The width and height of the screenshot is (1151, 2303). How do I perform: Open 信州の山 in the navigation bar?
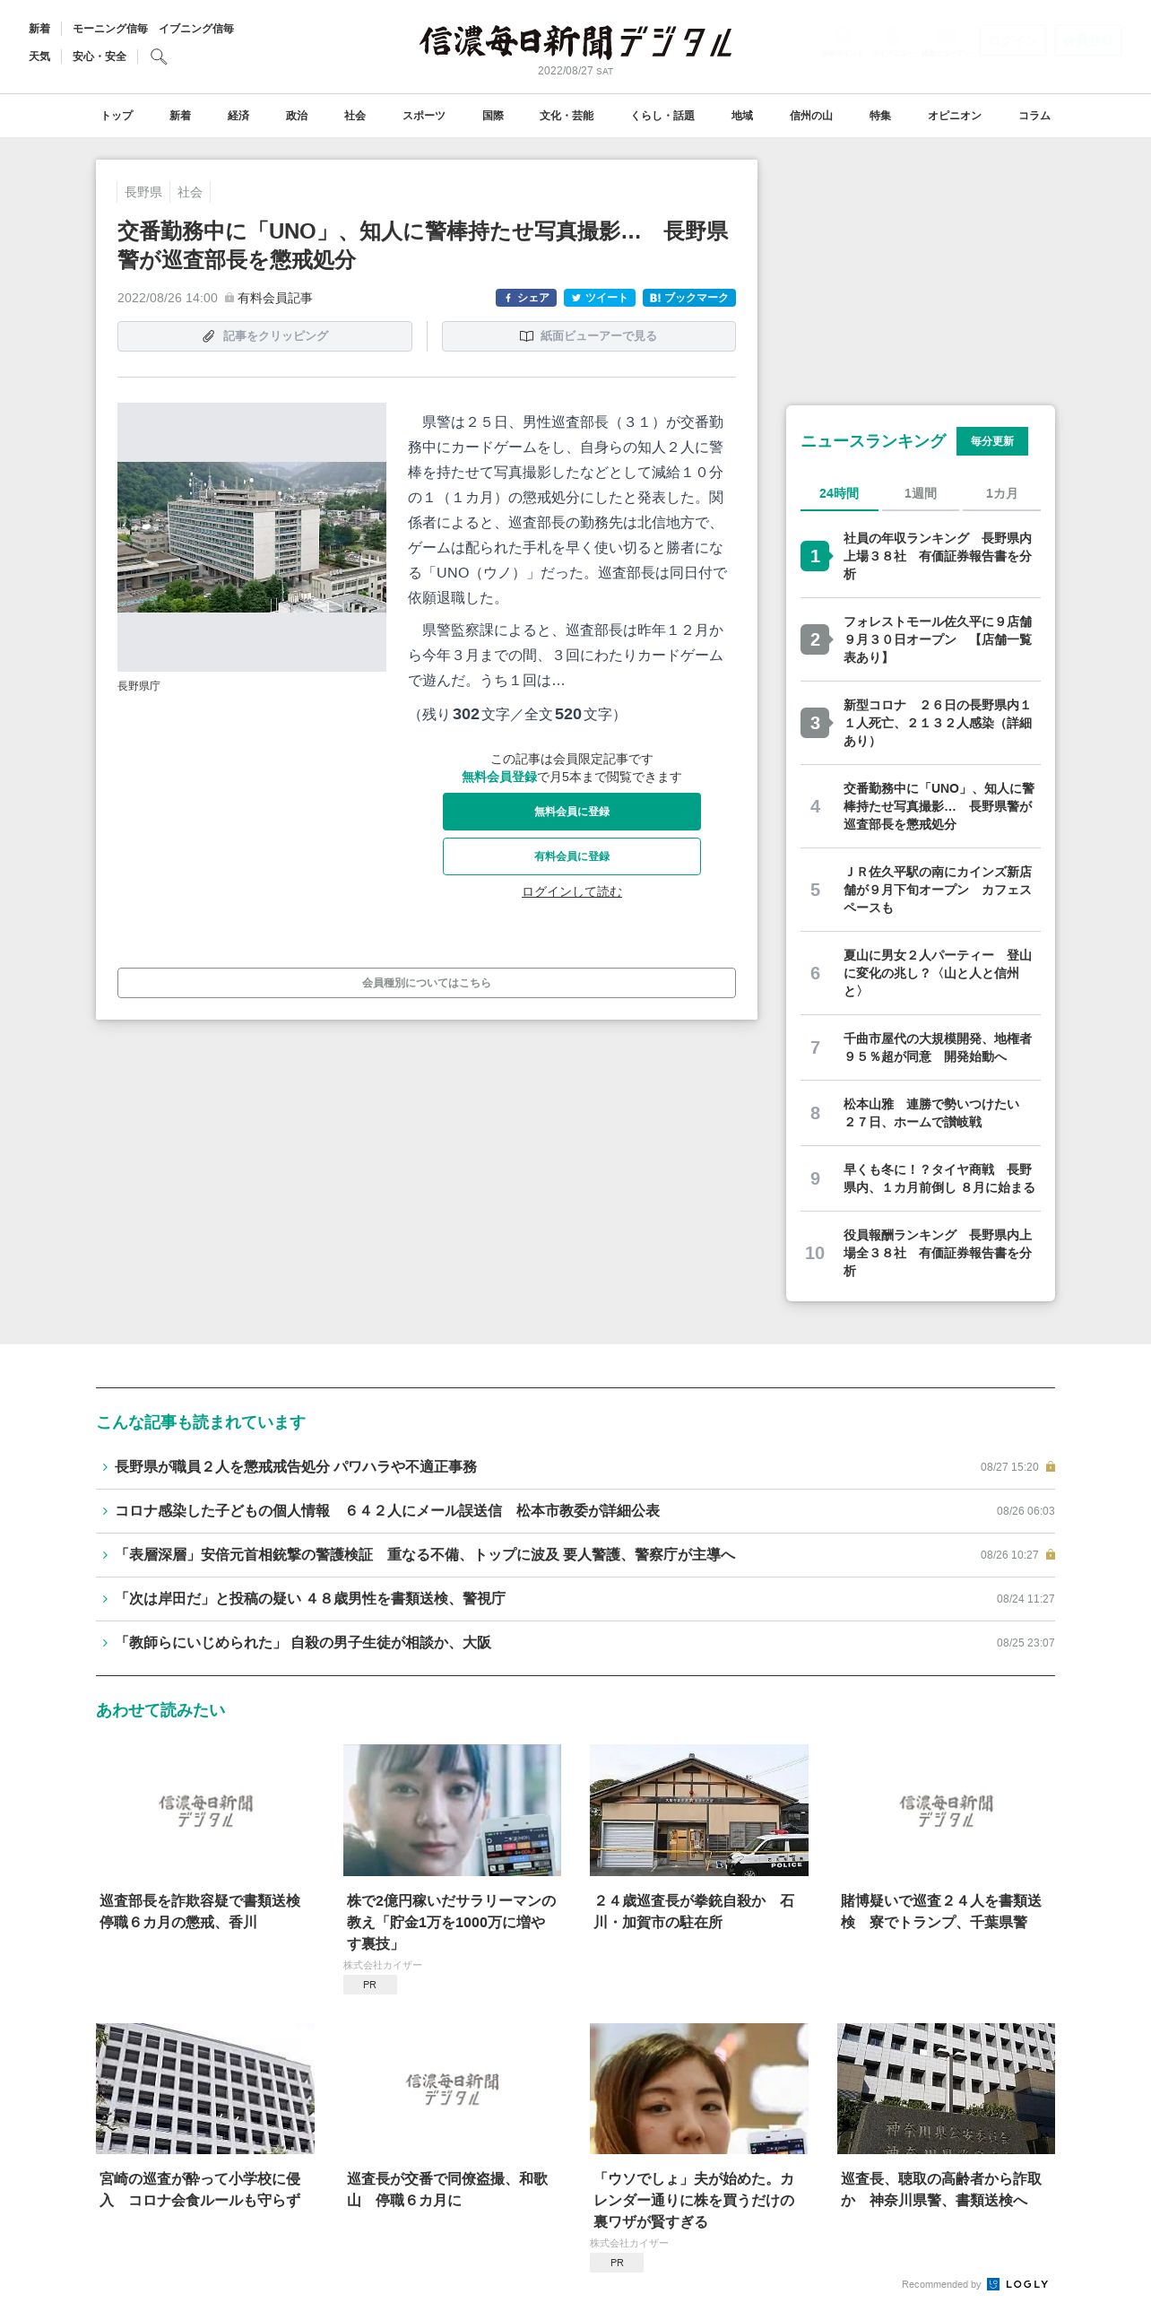(x=811, y=116)
